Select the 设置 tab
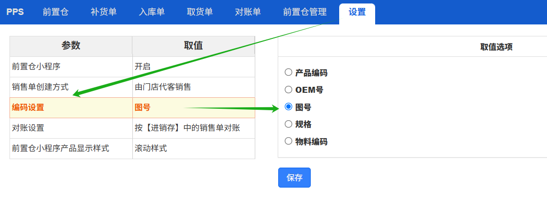 (x=357, y=12)
